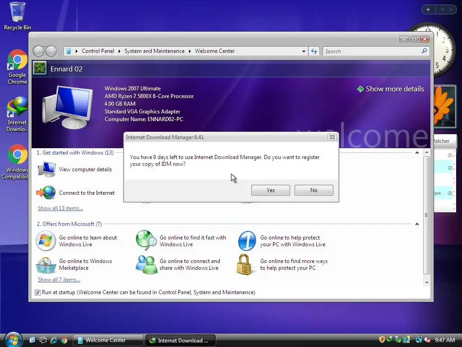Open the Windows Start orb
The height and width of the screenshot is (347, 462).
click(13, 340)
